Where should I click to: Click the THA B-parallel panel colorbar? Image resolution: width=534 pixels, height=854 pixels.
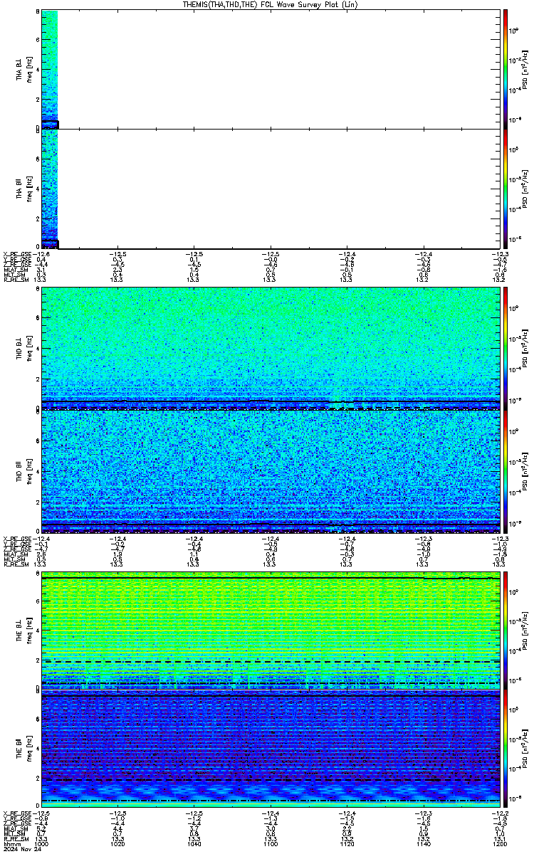tap(506, 189)
